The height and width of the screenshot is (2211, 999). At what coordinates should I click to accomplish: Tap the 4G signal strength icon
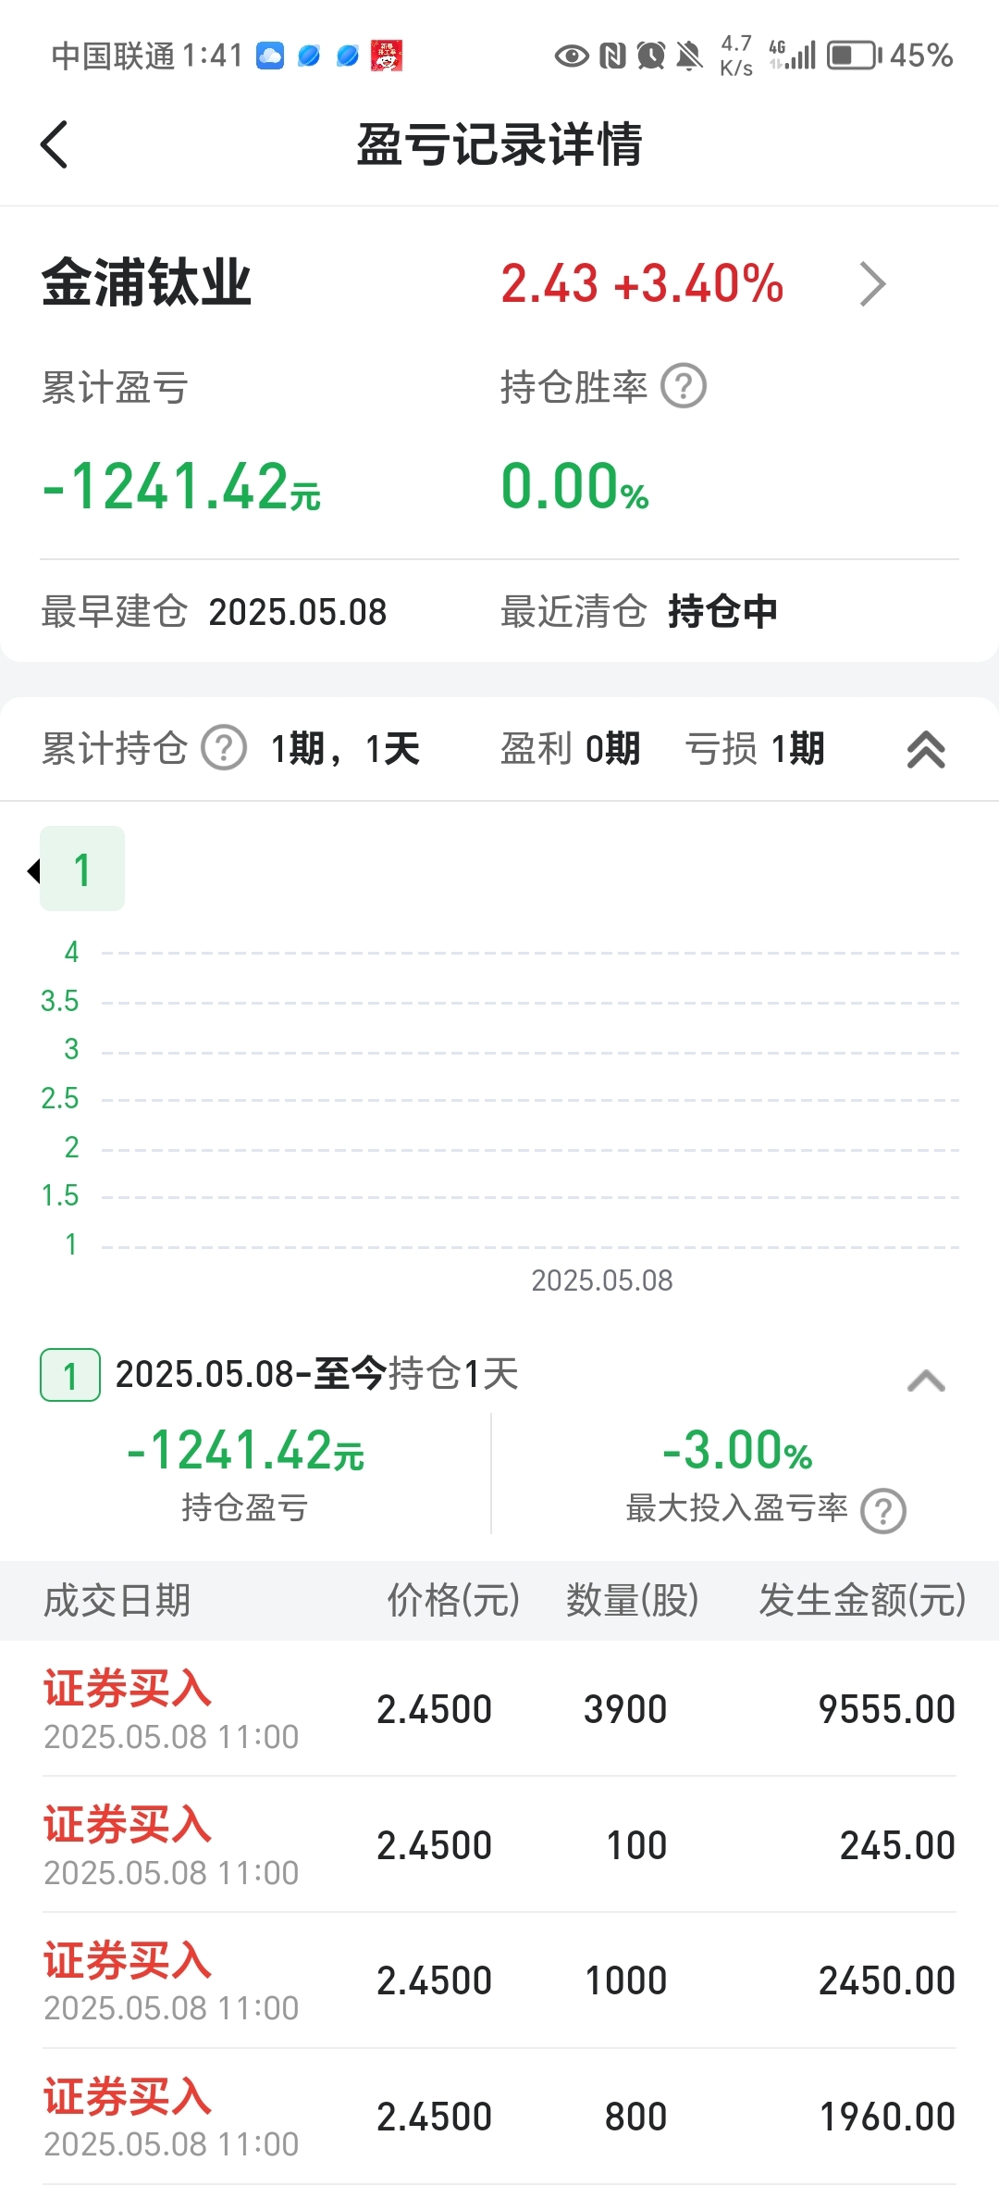pos(793,56)
